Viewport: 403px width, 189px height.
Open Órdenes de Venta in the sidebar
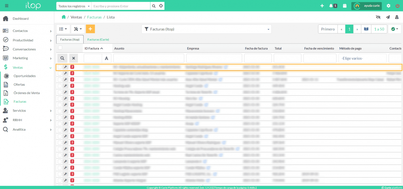[x=27, y=93]
